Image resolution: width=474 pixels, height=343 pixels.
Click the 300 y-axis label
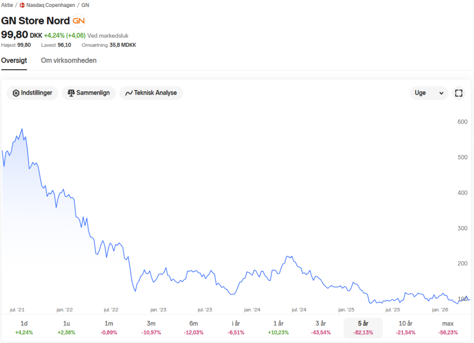point(462,229)
